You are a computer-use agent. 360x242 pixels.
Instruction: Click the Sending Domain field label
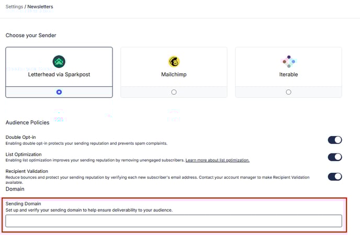(23, 203)
